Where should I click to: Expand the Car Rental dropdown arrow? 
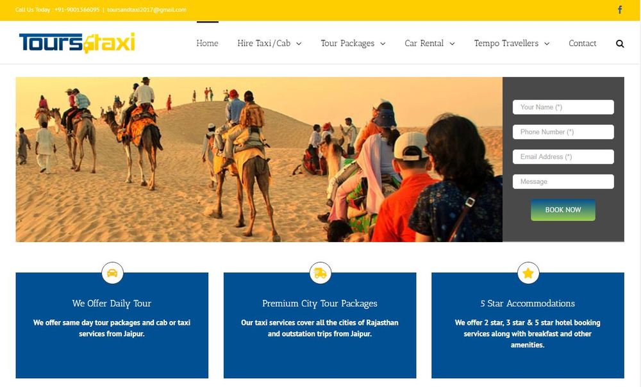coord(452,44)
